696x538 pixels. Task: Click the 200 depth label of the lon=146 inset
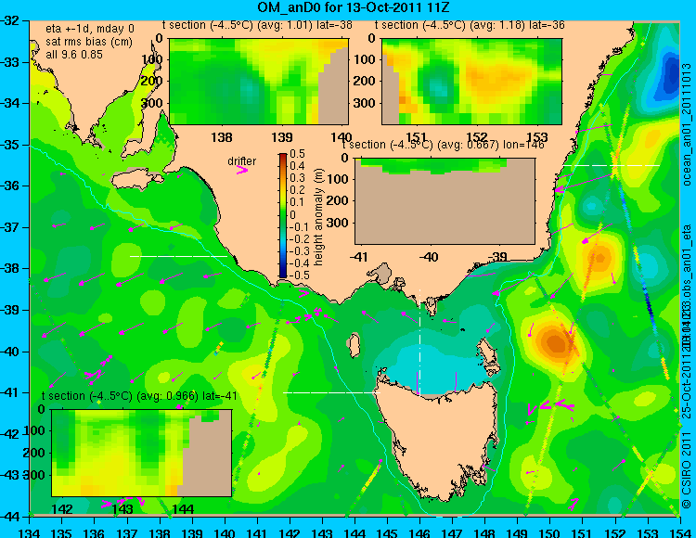click(x=338, y=200)
